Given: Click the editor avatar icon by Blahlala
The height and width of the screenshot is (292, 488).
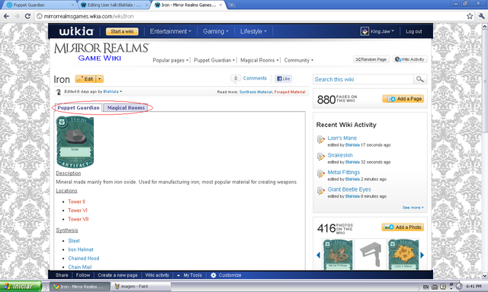Looking at the screenshot, I should [x=58, y=92].
